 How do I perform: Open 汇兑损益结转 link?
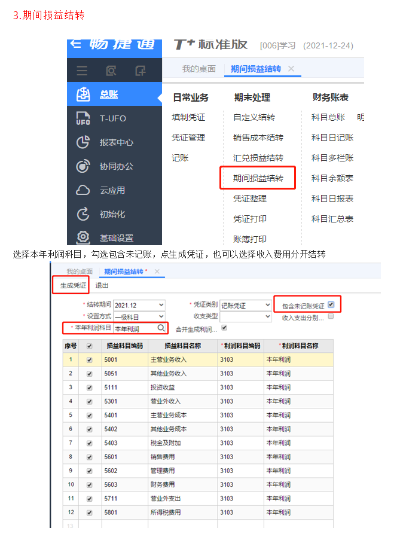point(258,158)
